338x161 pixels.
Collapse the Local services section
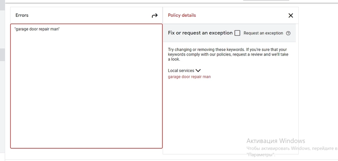click(198, 70)
